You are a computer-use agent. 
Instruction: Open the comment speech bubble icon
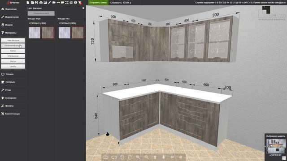click(x=62, y=3)
